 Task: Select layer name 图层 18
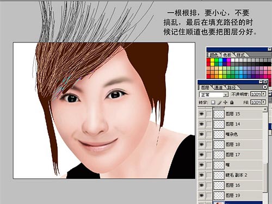click(x=233, y=144)
